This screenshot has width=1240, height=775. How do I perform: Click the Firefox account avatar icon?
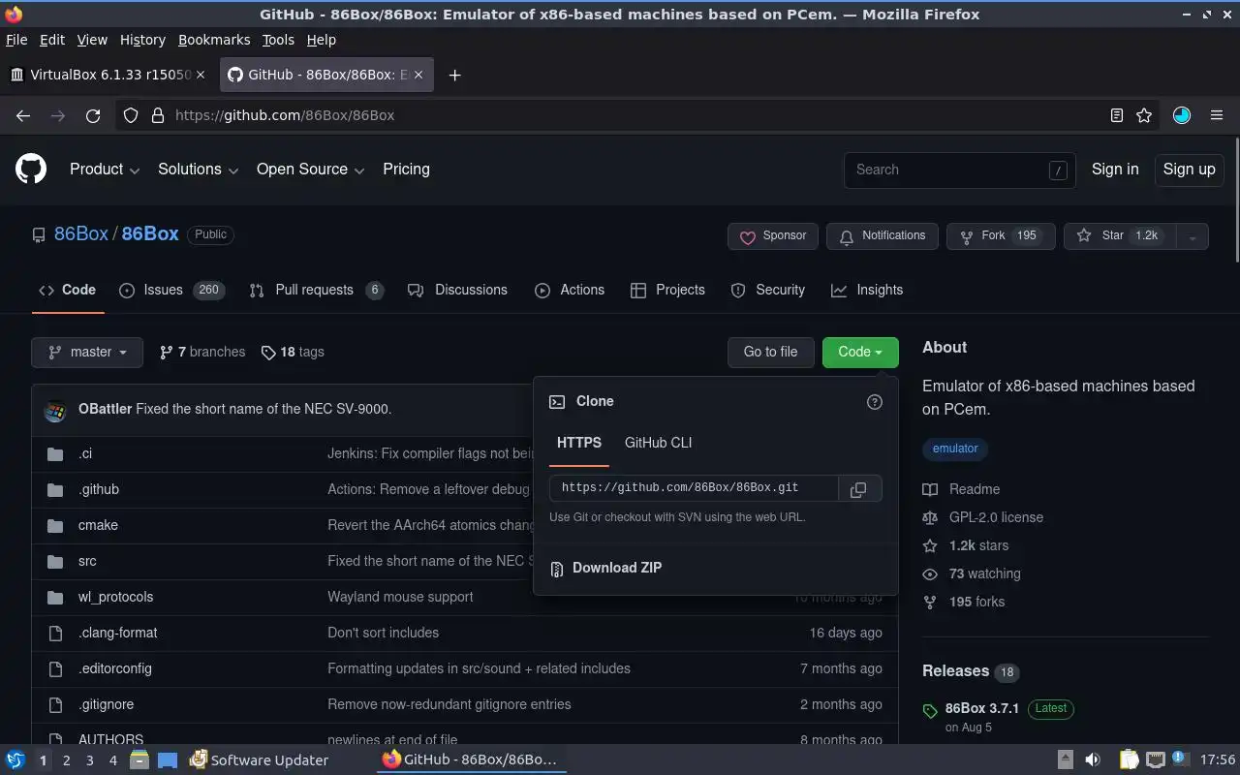point(1181,115)
